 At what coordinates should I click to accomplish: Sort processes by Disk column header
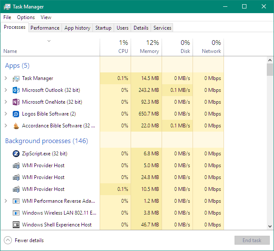[x=177, y=47]
